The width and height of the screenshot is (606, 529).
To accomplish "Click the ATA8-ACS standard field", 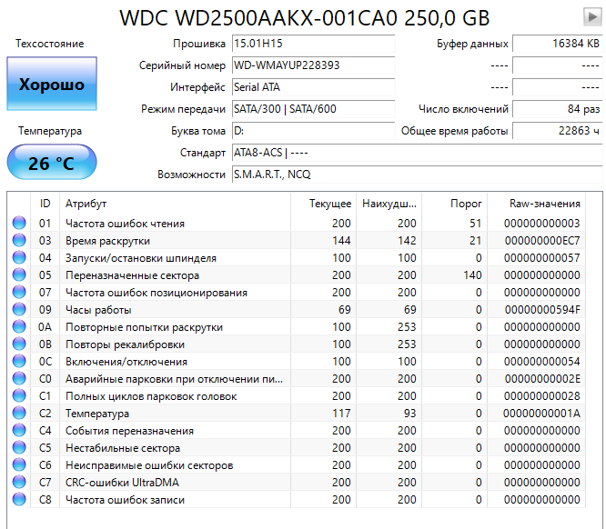I will pos(417,153).
